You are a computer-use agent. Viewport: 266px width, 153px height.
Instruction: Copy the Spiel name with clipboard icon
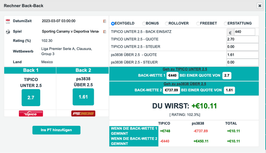105,32
